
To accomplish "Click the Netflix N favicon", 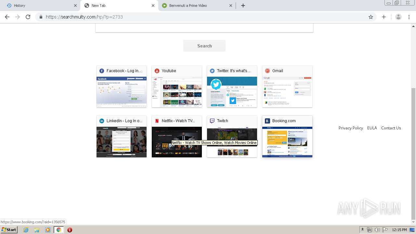I will [157, 121].
